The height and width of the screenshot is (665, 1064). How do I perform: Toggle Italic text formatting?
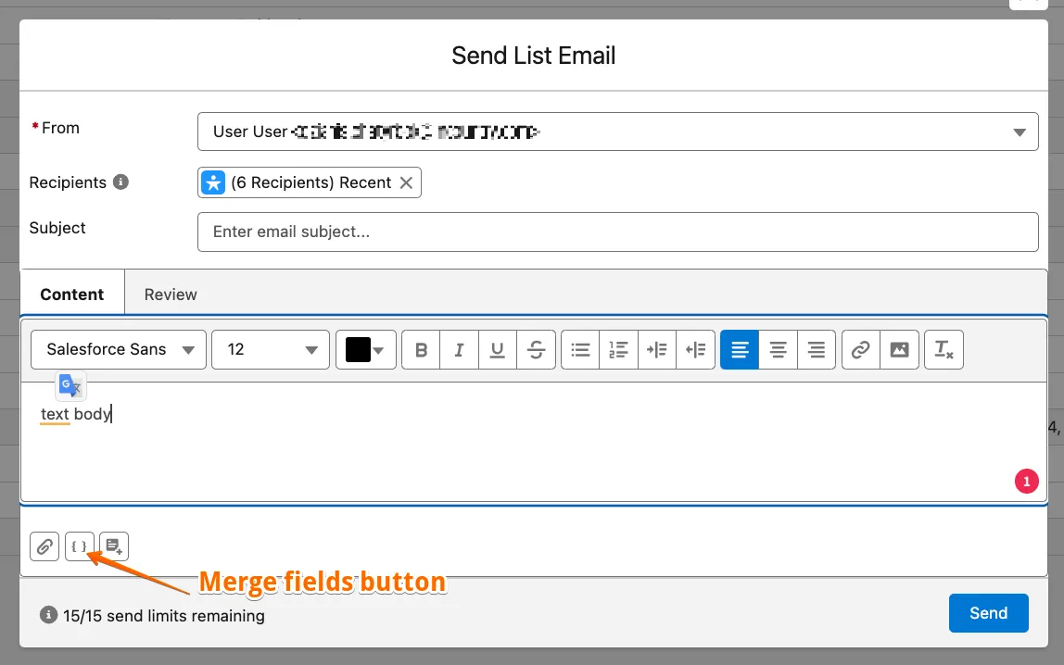(460, 350)
